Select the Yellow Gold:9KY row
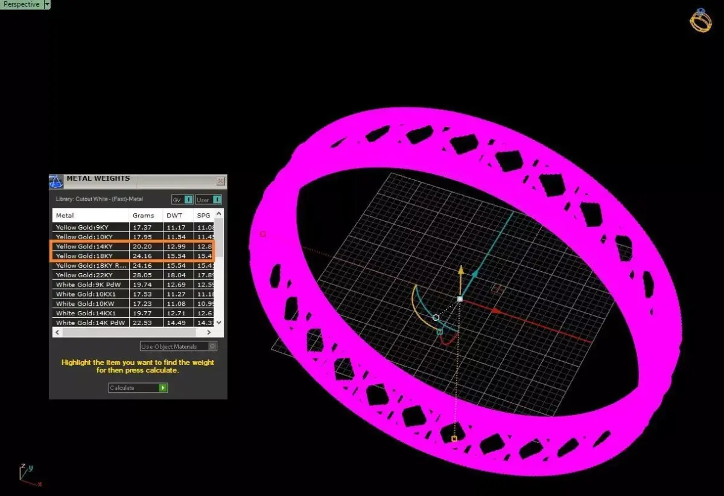Viewport: 724px width, 496px height. 133,227
